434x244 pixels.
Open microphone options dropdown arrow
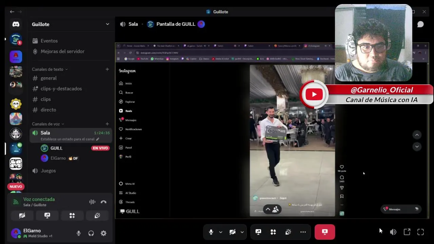pos(221,232)
